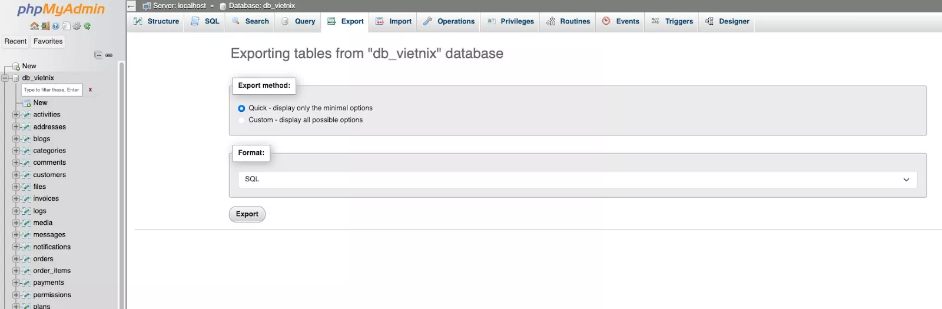Viewport: 942px width, 309px height.
Task: Open the Structure tab
Action: 156,21
